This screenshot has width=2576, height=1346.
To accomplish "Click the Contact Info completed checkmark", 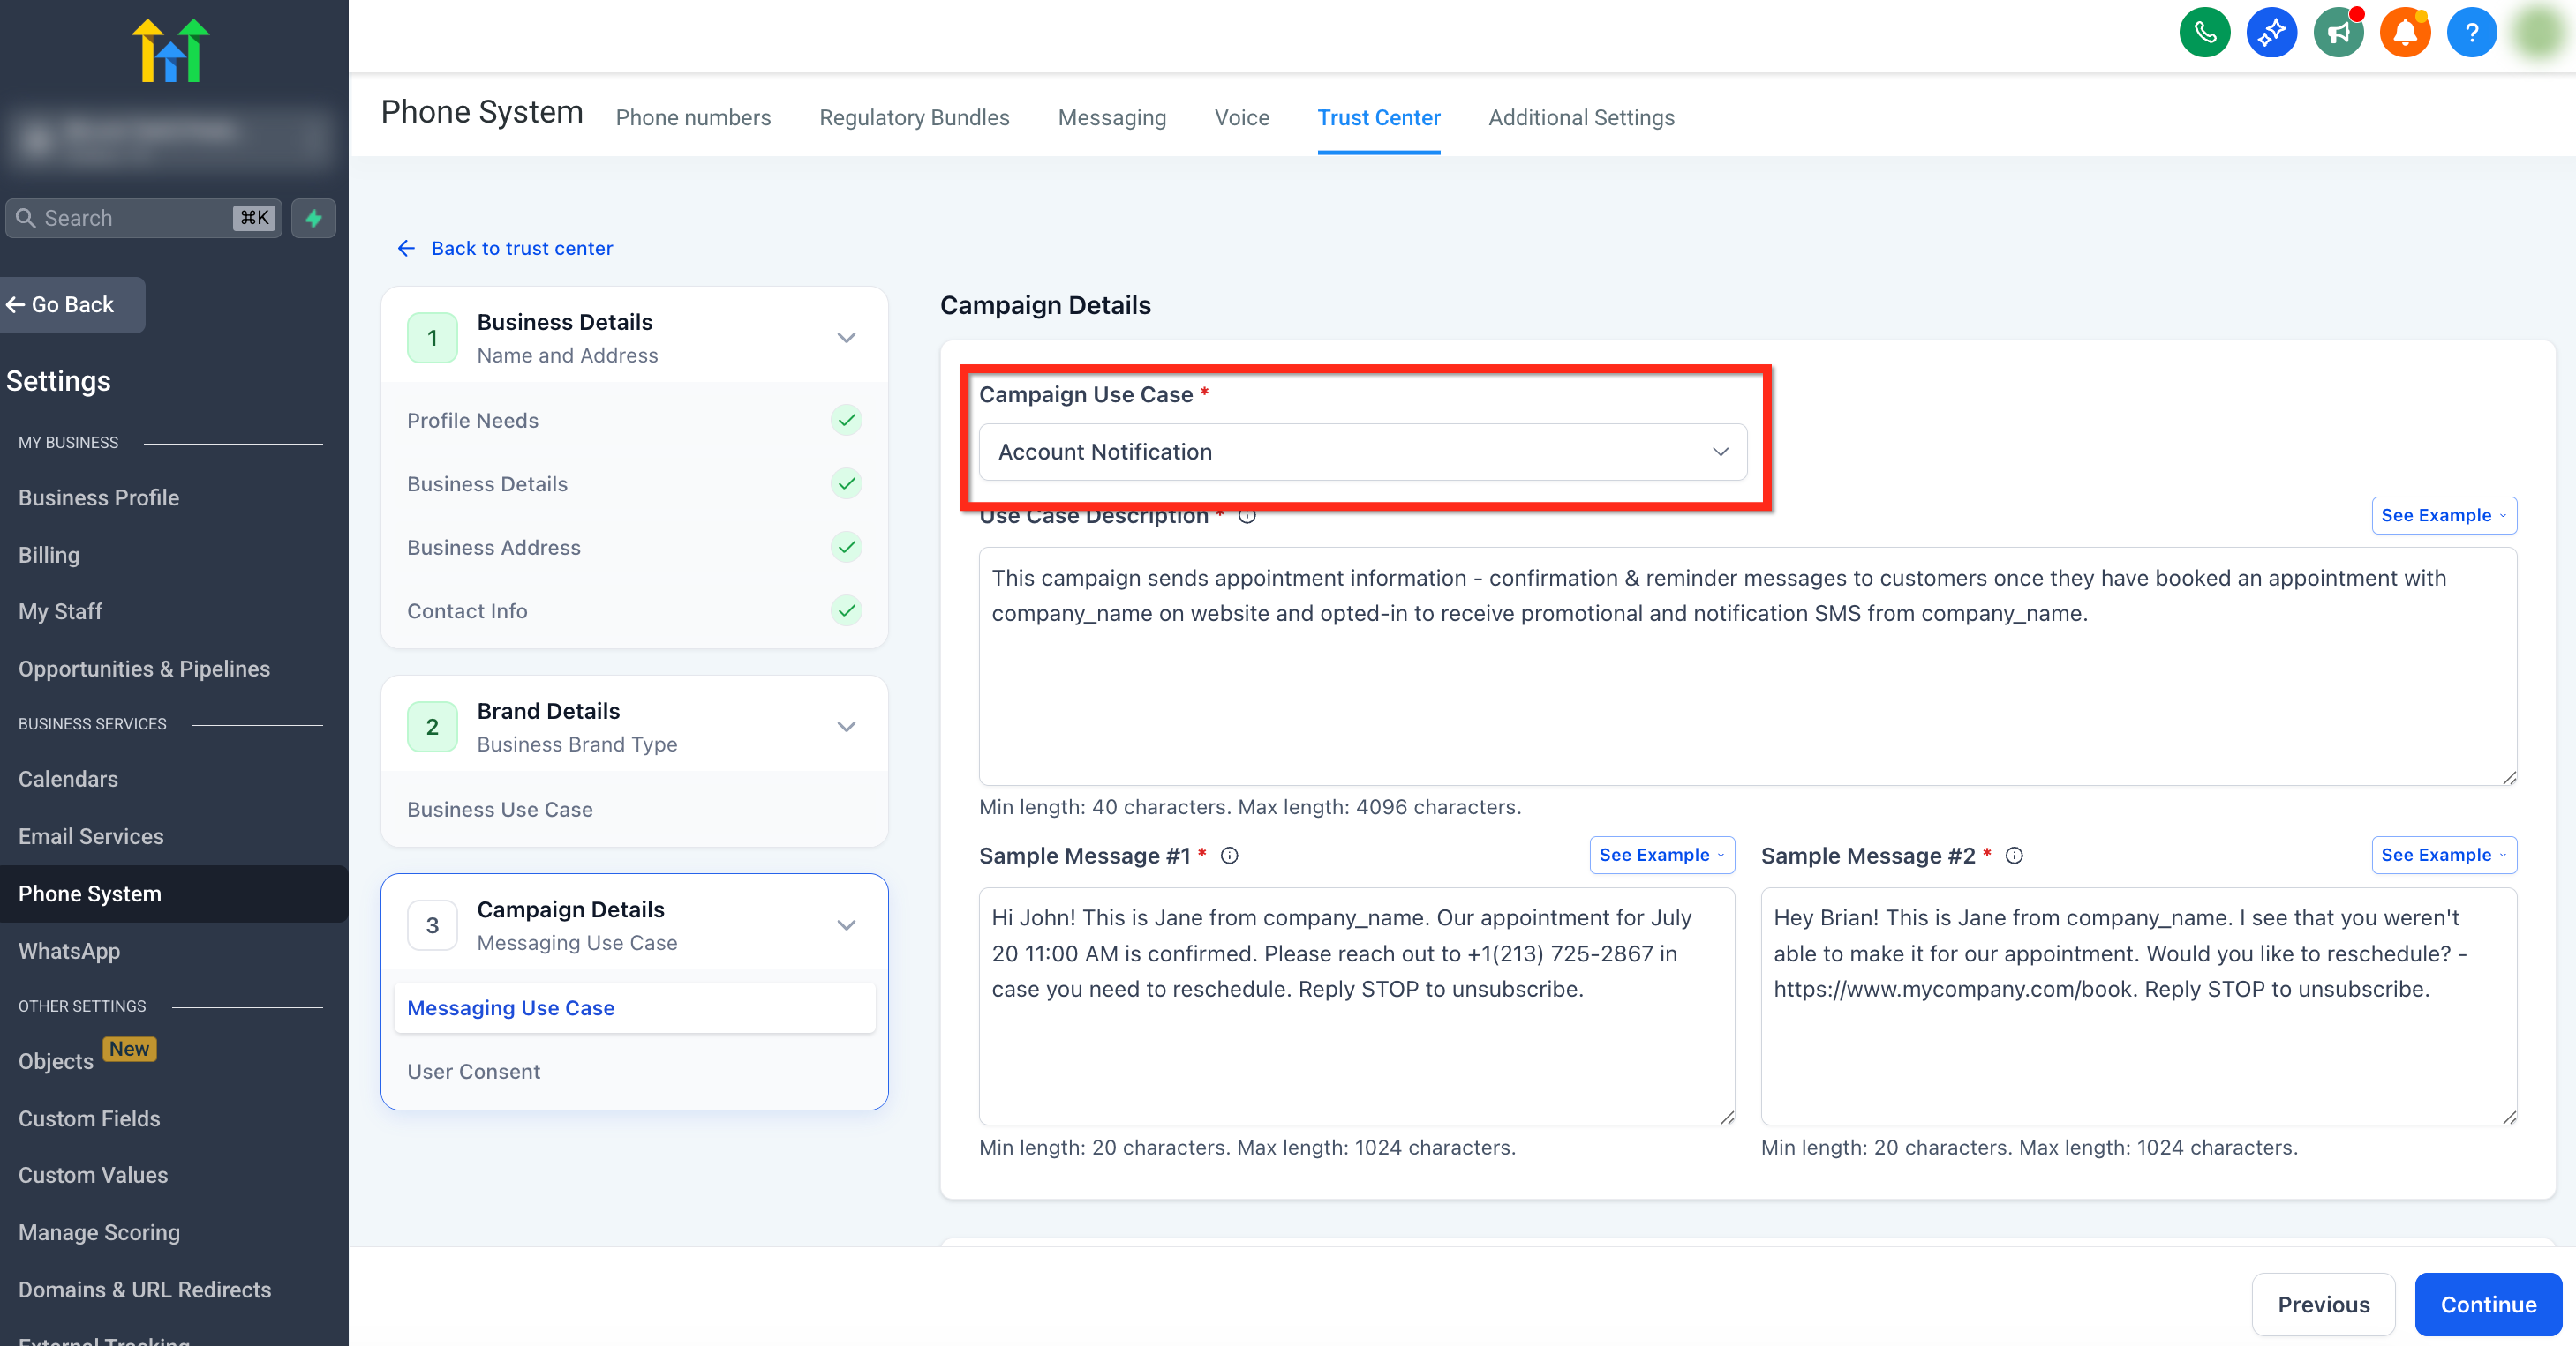I will click(x=846, y=610).
